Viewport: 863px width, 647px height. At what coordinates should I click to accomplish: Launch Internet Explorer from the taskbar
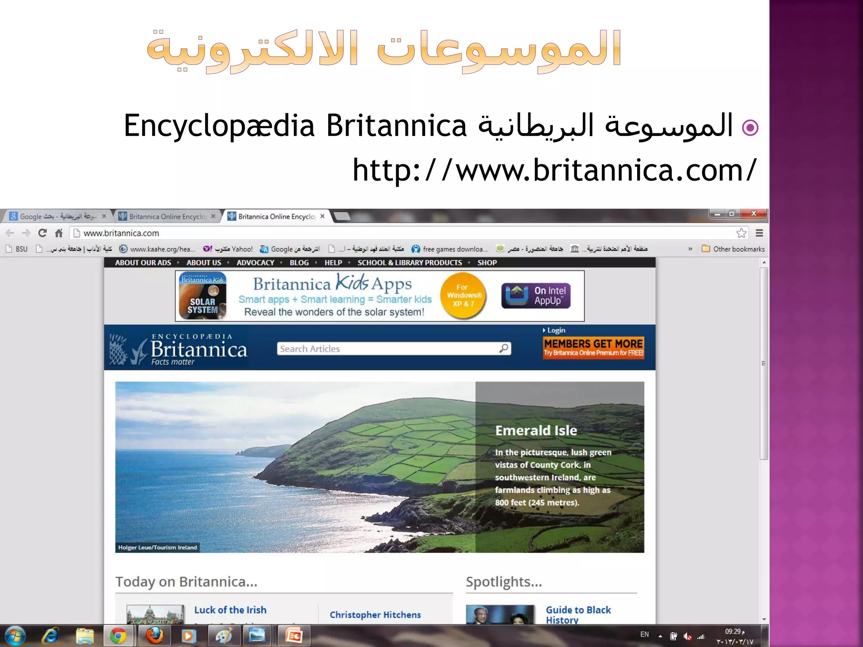point(50,636)
